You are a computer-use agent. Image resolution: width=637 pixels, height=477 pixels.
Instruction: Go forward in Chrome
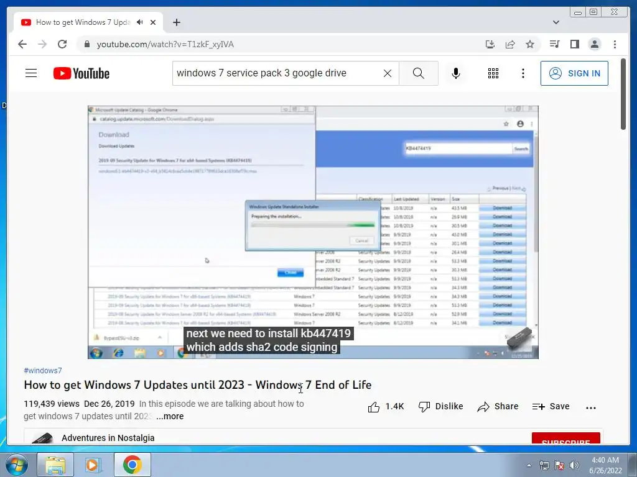(x=42, y=44)
